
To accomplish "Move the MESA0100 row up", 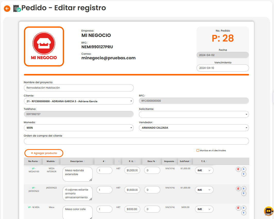I will (x=244, y=169).
